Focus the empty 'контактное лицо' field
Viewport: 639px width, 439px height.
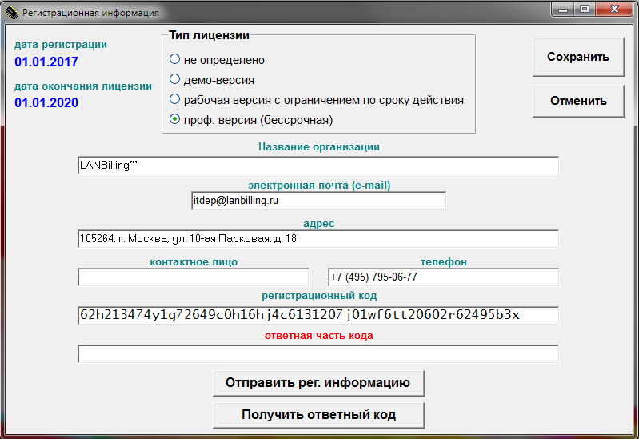[x=194, y=277]
